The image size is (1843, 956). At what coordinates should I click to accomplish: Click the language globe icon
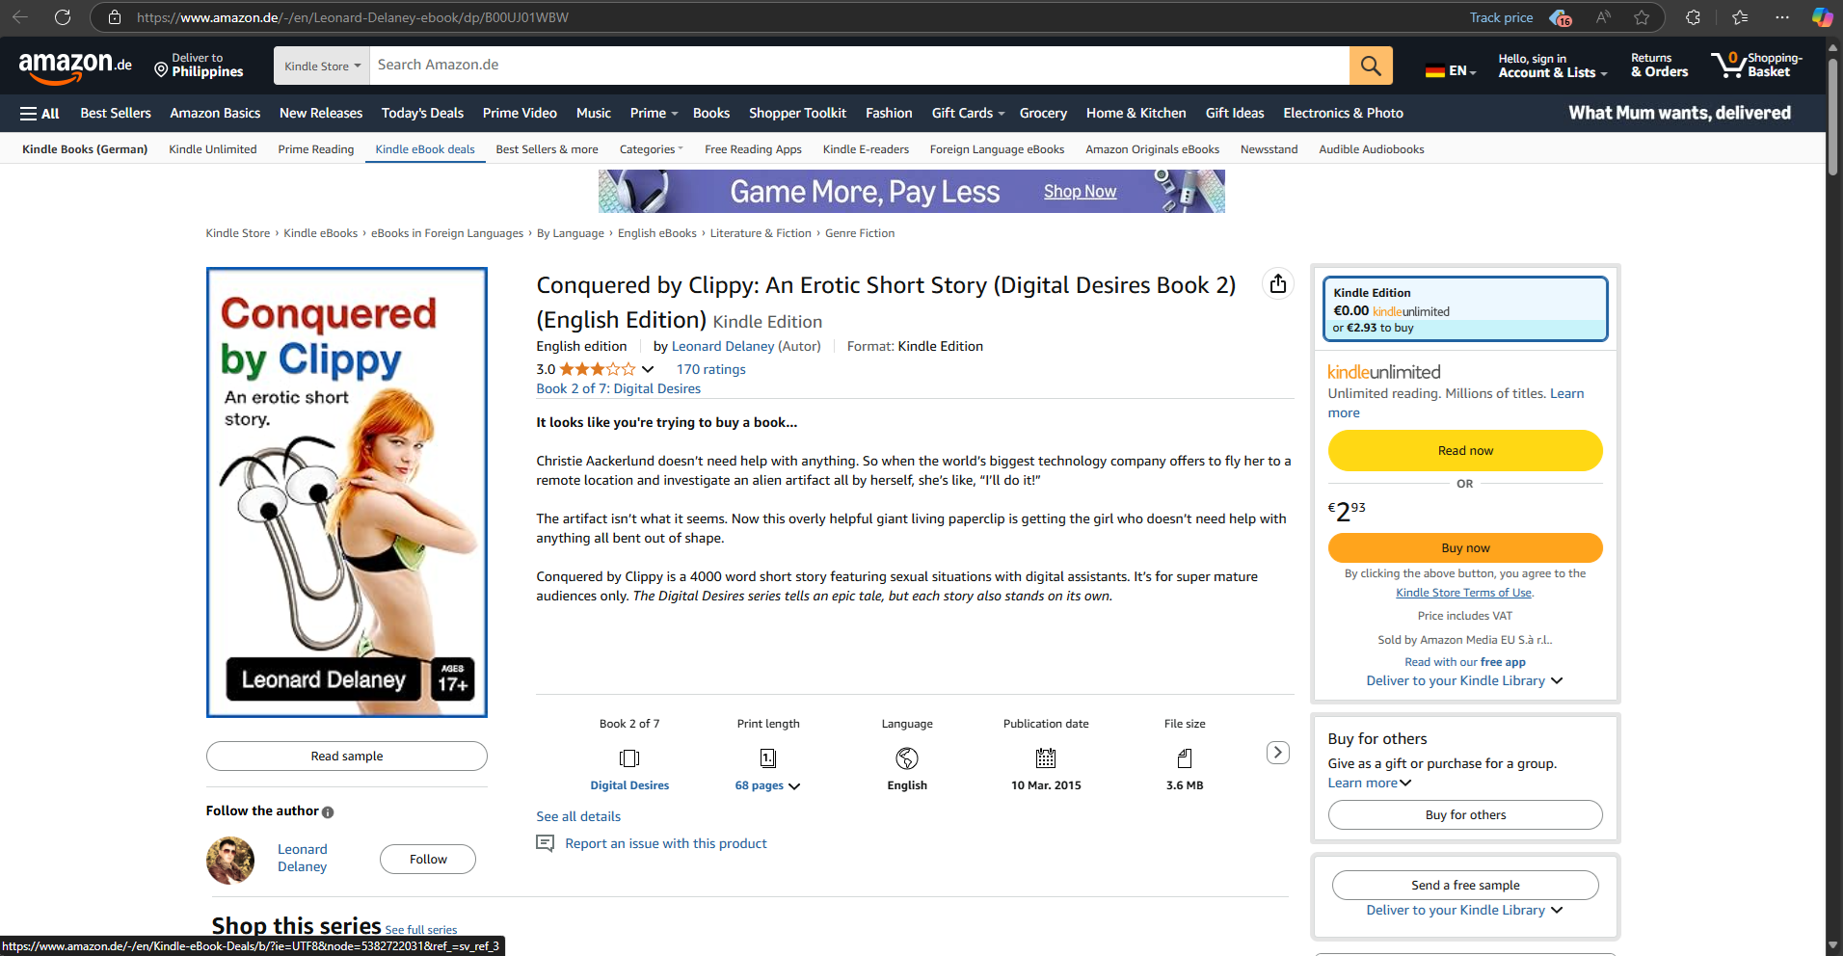[907, 758]
